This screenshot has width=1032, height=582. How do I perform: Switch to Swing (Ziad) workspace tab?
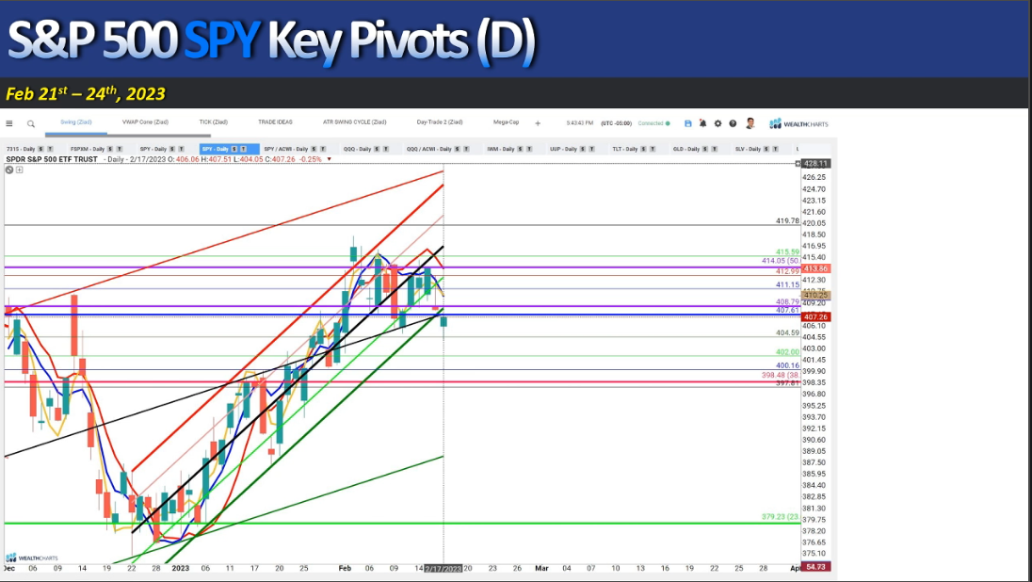pos(75,122)
